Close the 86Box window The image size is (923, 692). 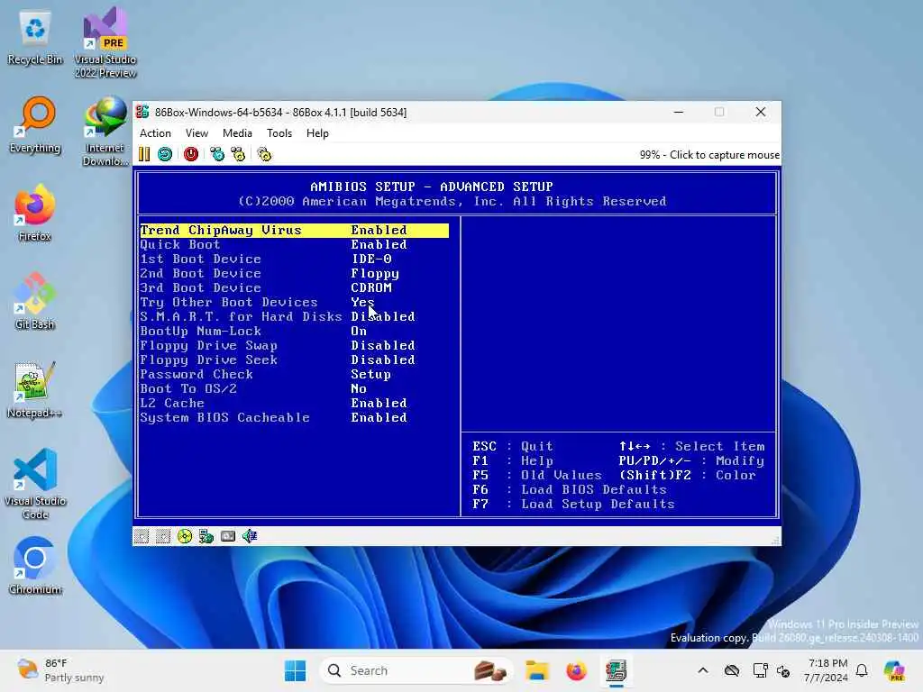pyautogui.click(x=761, y=112)
